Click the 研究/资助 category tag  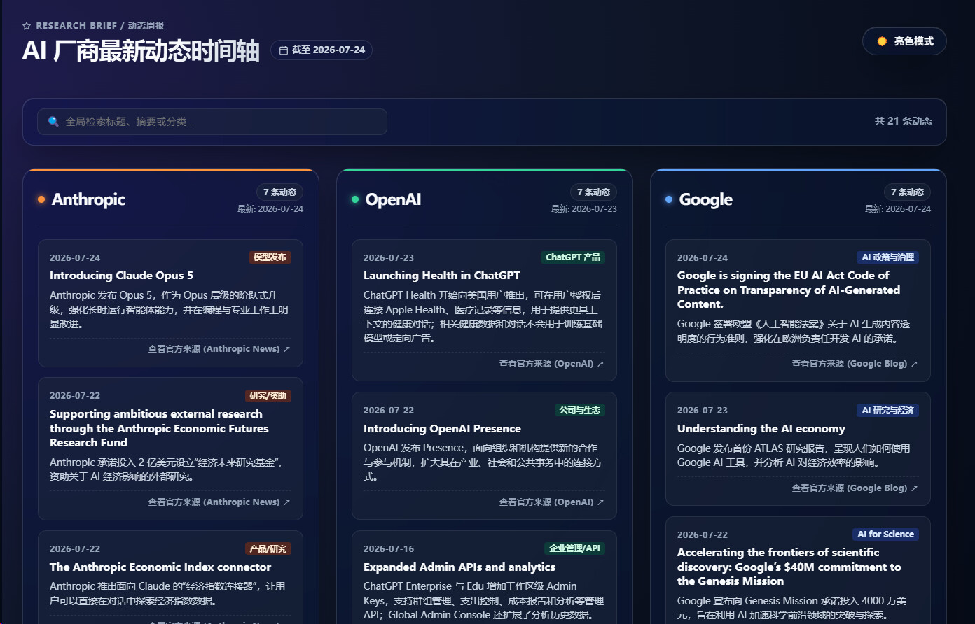268,396
